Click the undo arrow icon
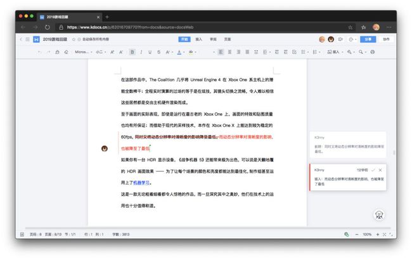 pos(39,52)
